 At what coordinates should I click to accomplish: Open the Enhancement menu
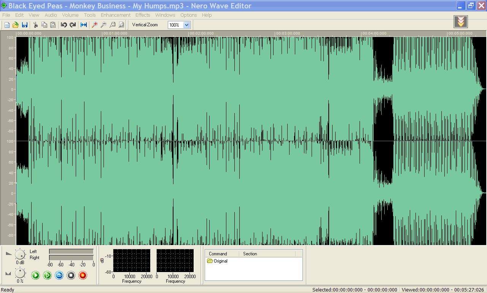click(x=116, y=15)
